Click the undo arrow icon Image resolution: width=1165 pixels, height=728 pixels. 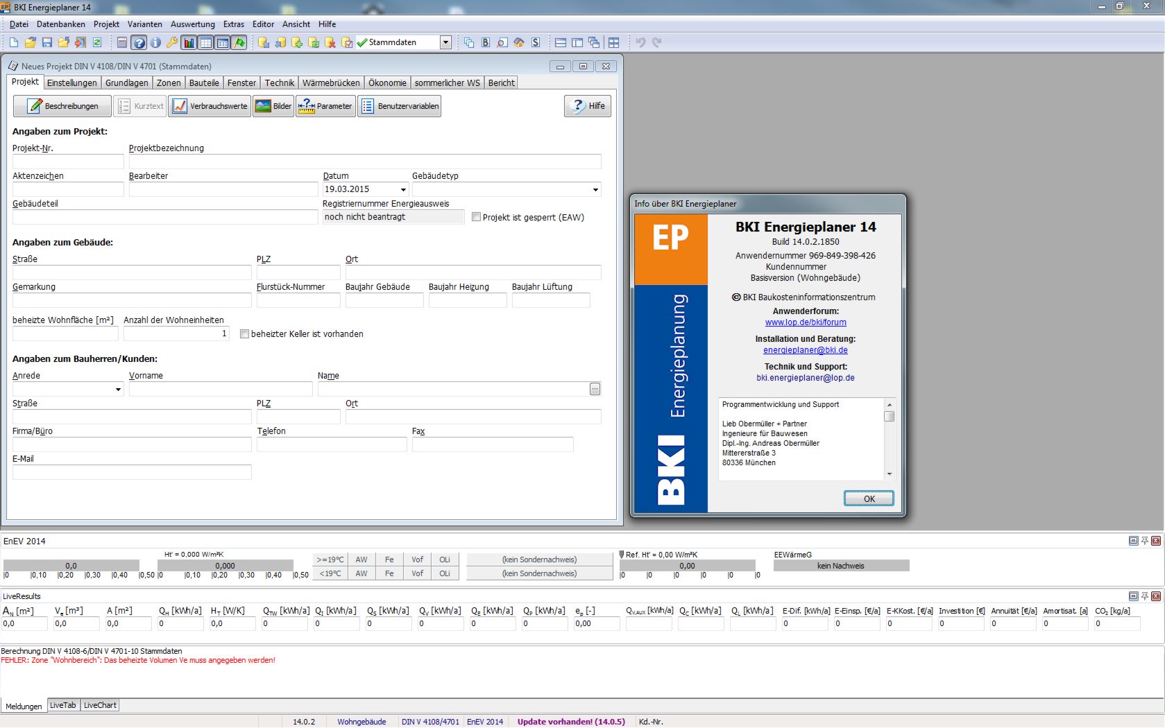[x=640, y=42]
